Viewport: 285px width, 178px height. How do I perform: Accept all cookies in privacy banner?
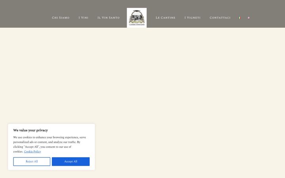pos(71,161)
